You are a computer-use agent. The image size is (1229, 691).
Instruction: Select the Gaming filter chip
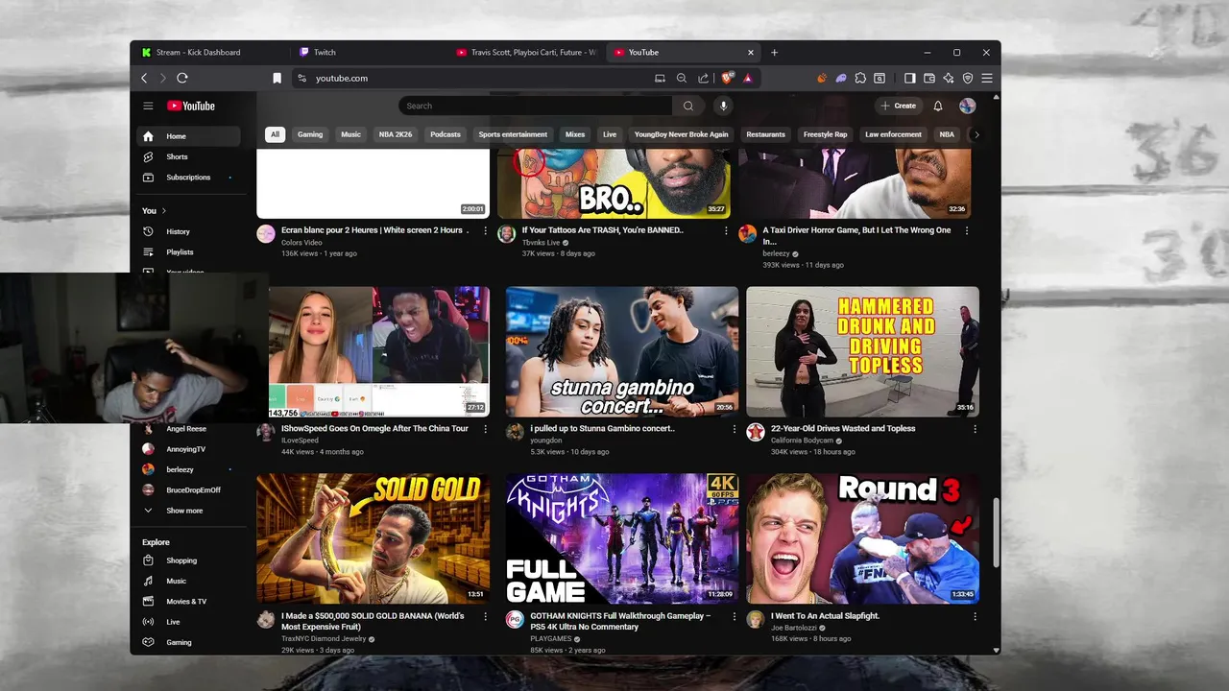click(x=310, y=134)
